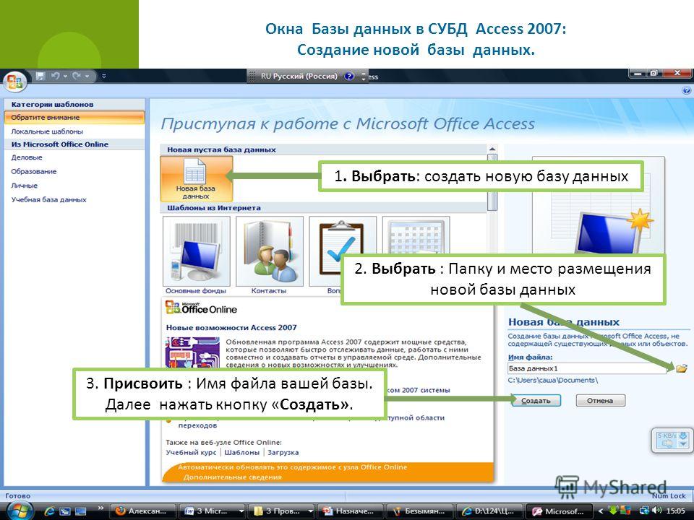
Task: Open the 3 Пров... Explorer taskbar group
Action: click(x=282, y=511)
